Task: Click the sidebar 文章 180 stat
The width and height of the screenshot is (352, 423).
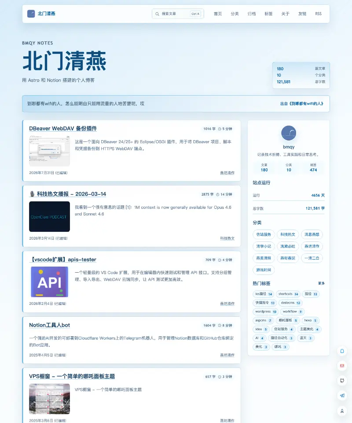Action: tap(264, 167)
